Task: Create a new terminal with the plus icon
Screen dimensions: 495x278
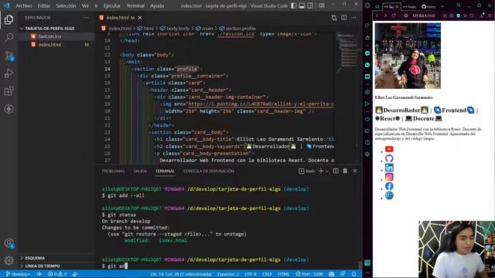Action: pos(321,171)
